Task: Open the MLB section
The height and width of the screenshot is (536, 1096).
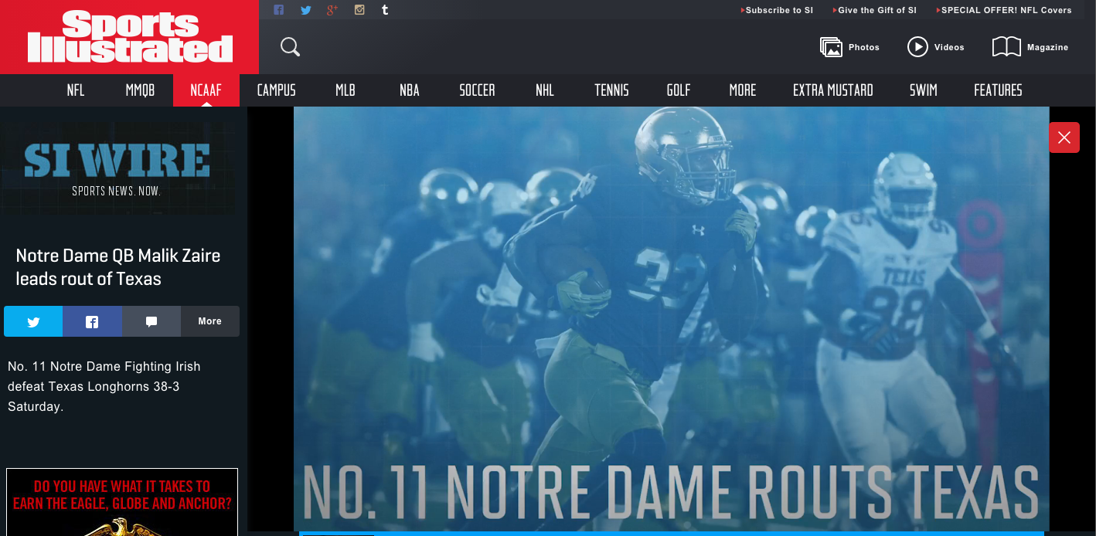Action: point(345,90)
